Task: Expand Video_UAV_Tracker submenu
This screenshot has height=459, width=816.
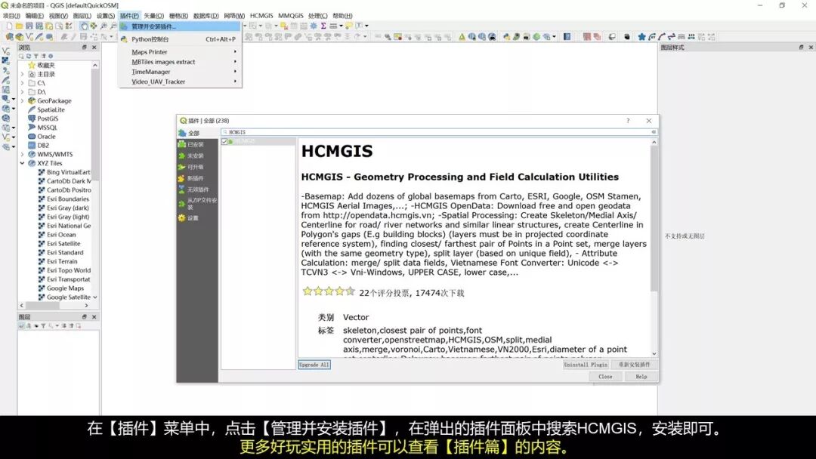Action: click(x=180, y=82)
